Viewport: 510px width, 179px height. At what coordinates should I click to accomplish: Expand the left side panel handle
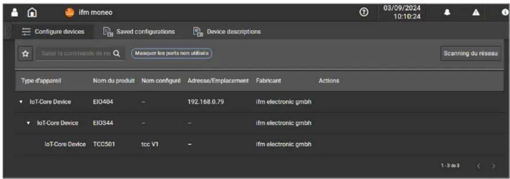click(9, 32)
